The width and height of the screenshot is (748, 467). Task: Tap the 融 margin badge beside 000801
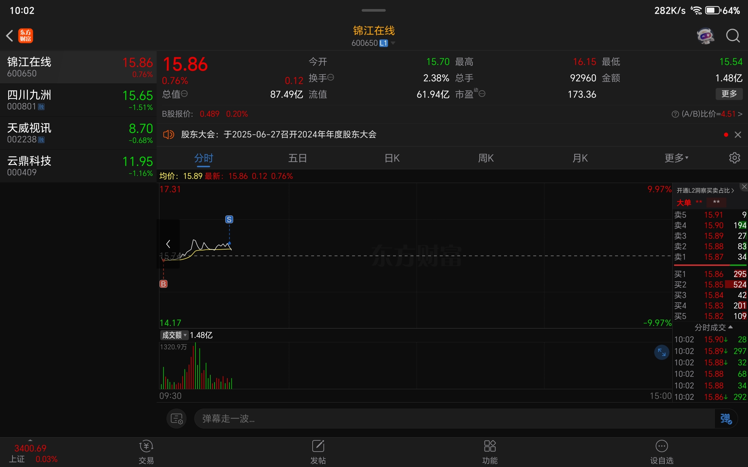pos(41,107)
